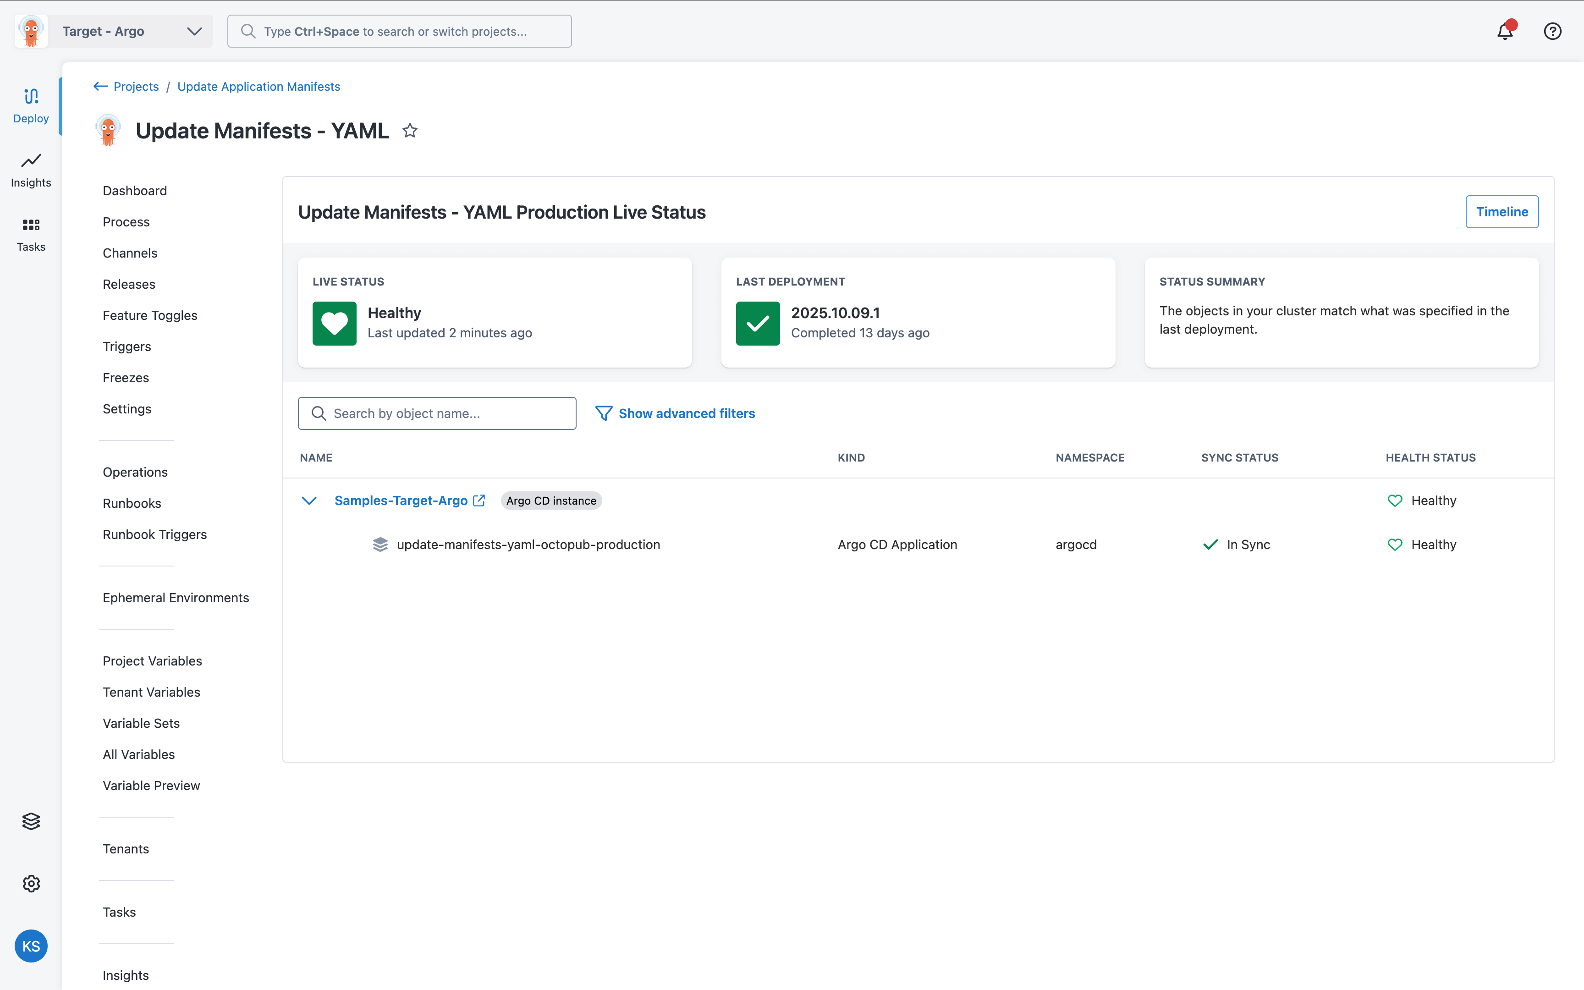
Task: Click the search by object name field
Action: 437,413
